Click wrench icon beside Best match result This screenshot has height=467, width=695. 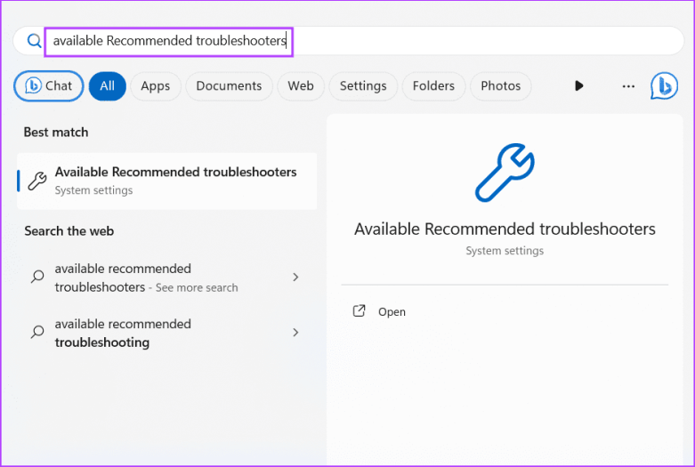tap(37, 181)
